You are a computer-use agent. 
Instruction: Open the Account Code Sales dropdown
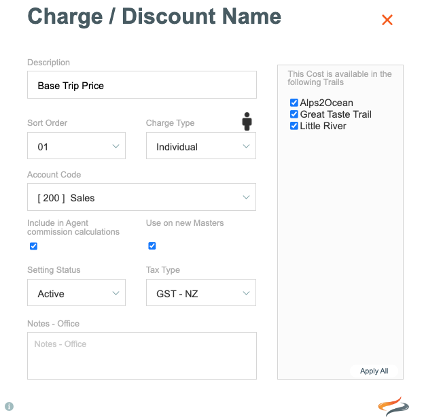coord(141,197)
